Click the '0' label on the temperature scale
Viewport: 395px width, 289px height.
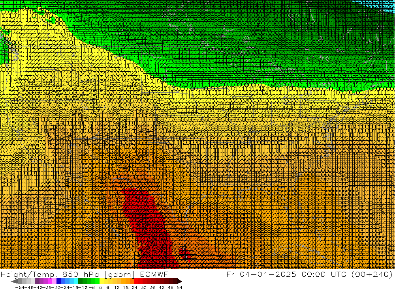click(100, 287)
